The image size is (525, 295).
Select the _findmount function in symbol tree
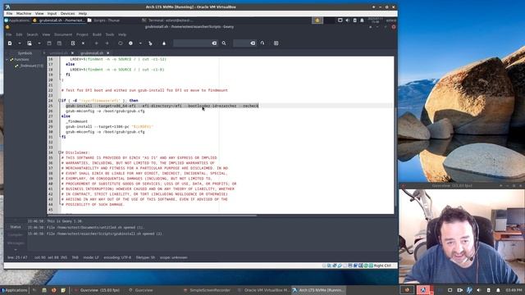point(31,66)
